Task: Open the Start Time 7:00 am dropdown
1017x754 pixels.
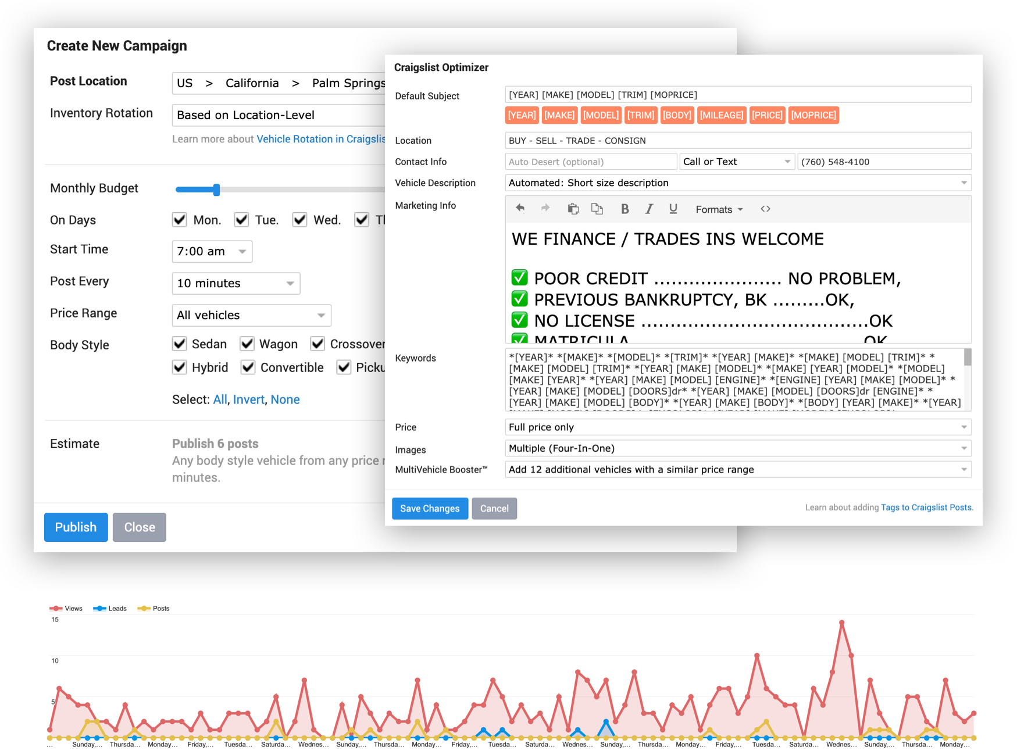Action: pyautogui.click(x=212, y=251)
